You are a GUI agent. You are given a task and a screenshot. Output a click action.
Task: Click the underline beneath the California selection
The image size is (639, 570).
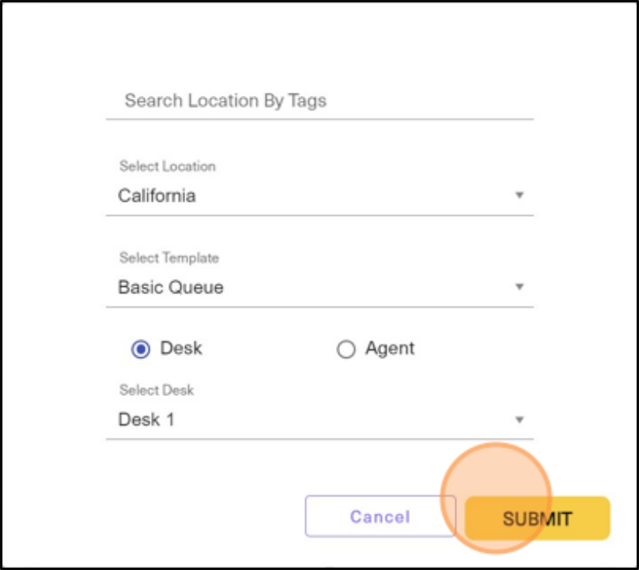point(319,215)
